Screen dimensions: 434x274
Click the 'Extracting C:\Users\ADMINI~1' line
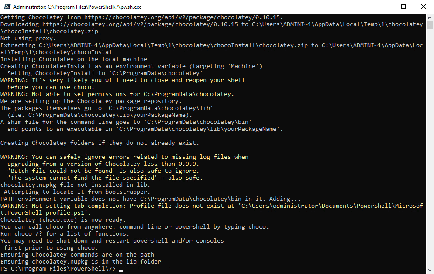[212, 49]
